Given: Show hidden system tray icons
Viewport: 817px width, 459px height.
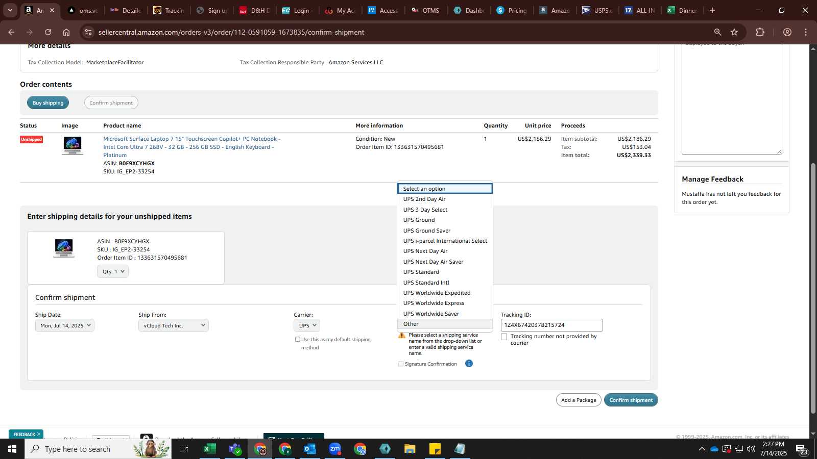Looking at the screenshot, I should [x=702, y=449].
